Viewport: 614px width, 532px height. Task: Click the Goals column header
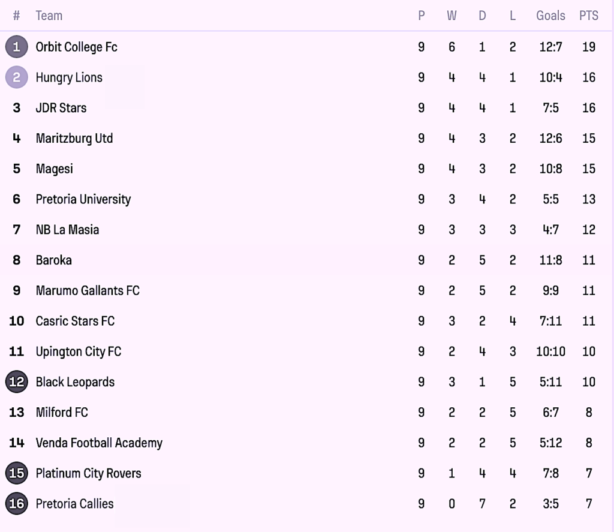(x=550, y=16)
